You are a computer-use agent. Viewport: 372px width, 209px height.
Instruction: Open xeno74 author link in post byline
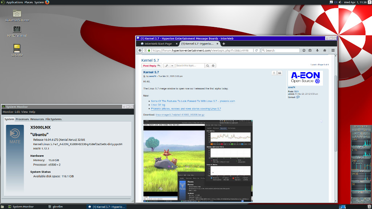tap(153, 76)
